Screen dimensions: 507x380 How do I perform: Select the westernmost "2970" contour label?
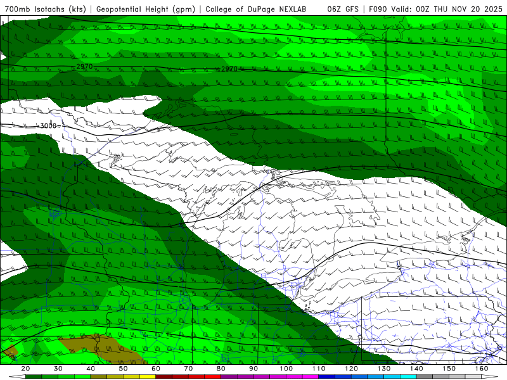(x=85, y=66)
